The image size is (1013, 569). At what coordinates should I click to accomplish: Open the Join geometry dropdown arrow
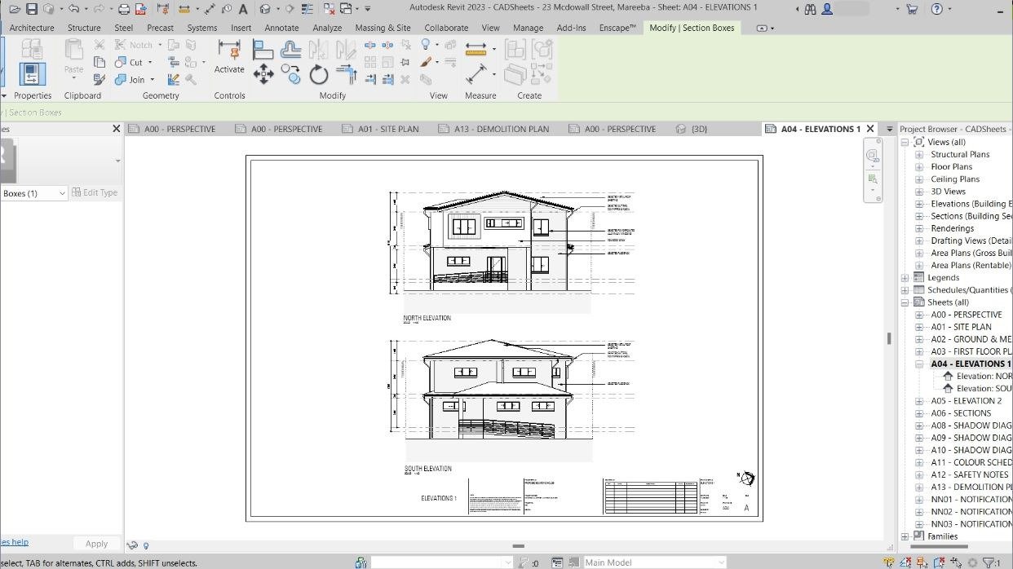(153, 80)
